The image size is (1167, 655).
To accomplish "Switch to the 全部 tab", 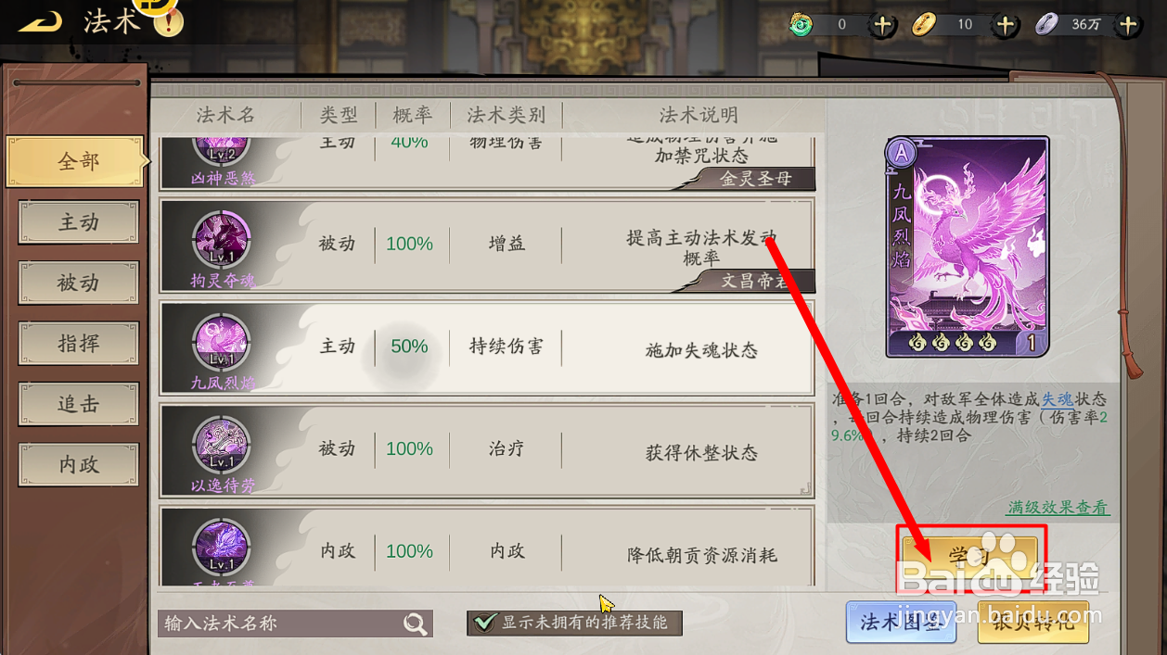I will click(76, 161).
